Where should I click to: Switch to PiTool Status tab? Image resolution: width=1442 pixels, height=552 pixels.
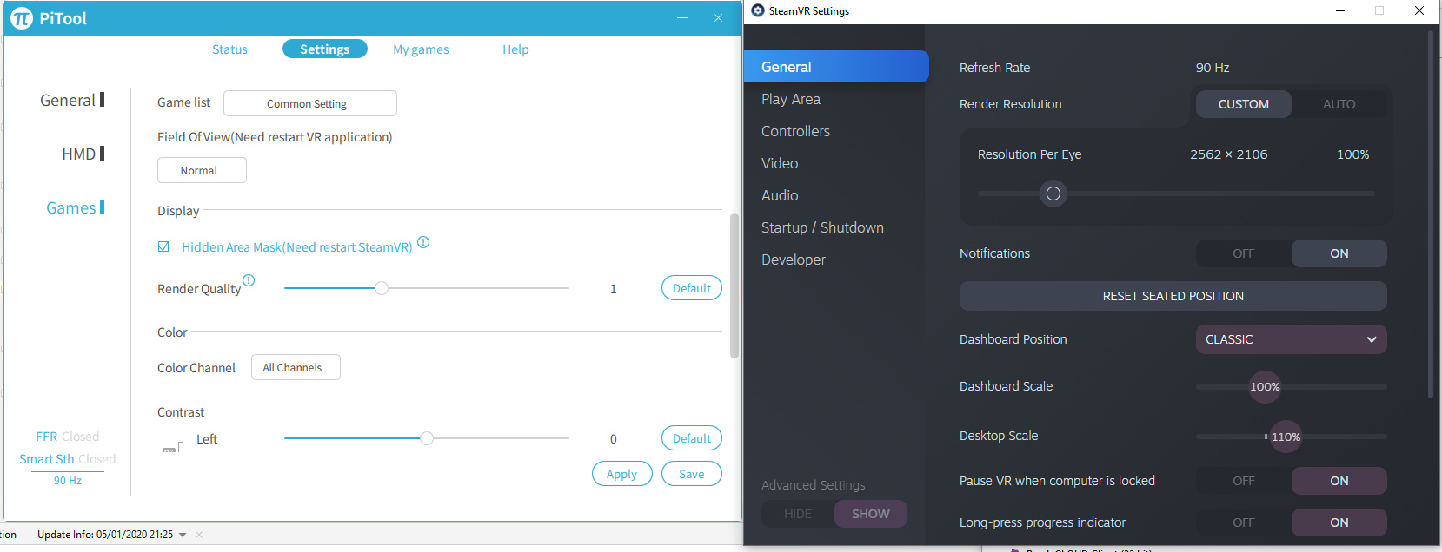click(x=229, y=49)
